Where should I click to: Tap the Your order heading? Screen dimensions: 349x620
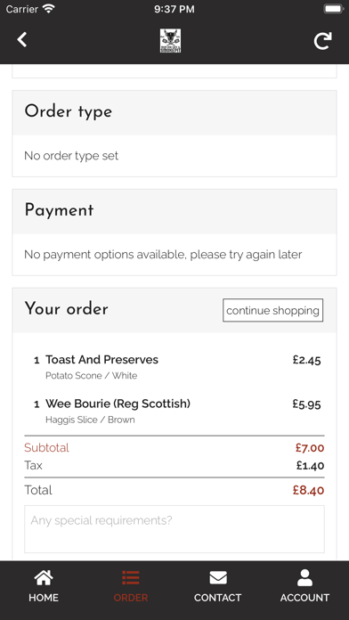click(66, 309)
